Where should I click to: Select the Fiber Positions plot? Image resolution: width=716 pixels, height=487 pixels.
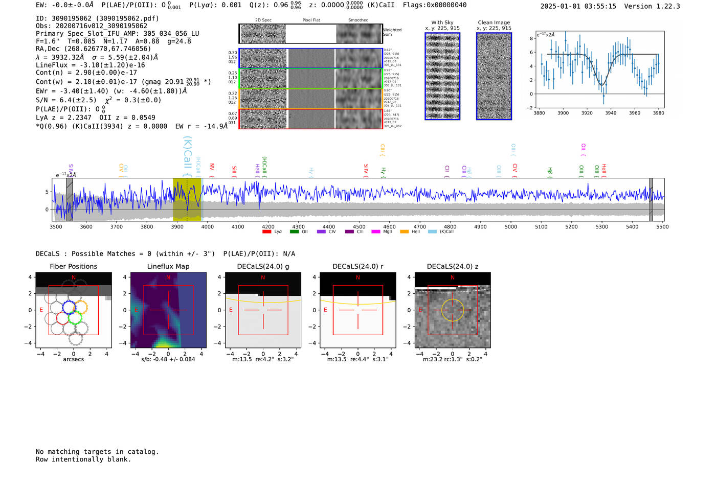tap(74, 310)
